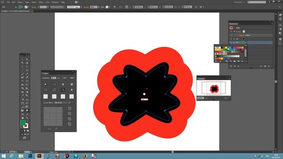
Task: Select the Zoom tool in Tools panel
Action: pos(27,118)
